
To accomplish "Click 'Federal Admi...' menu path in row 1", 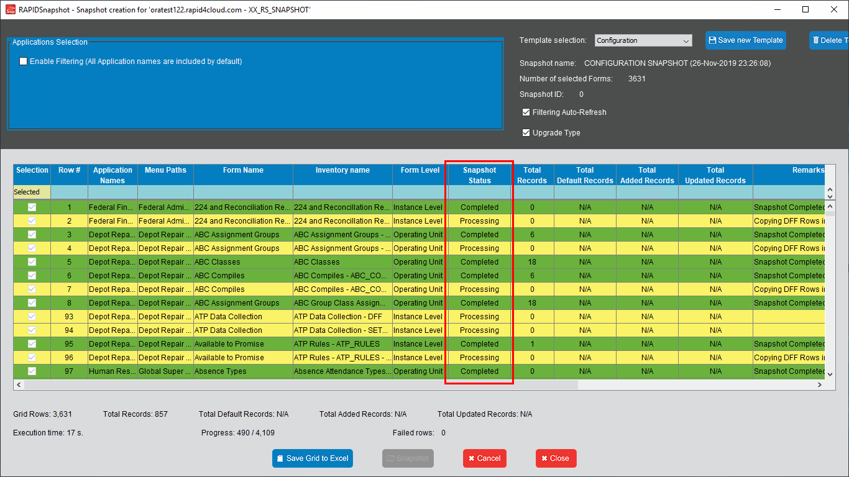I will (166, 207).
